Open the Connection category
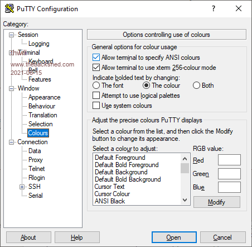Image resolution: width=252 pixels, height=247 pixels. (32, 142)
